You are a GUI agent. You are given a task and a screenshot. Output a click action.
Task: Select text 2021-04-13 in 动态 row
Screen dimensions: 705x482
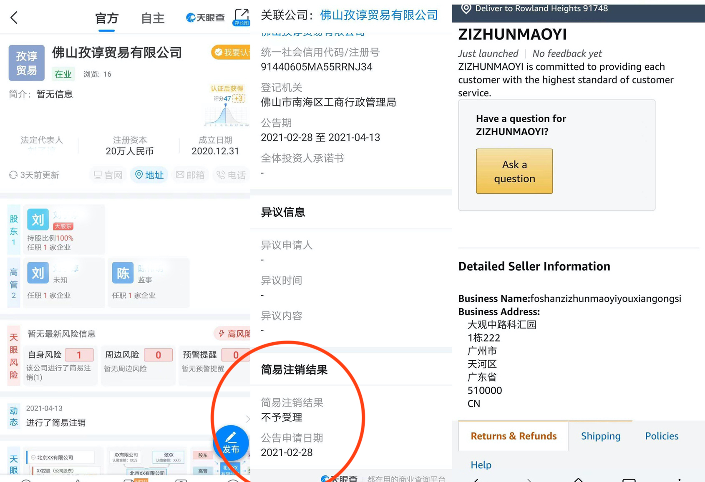pos(44,408)
